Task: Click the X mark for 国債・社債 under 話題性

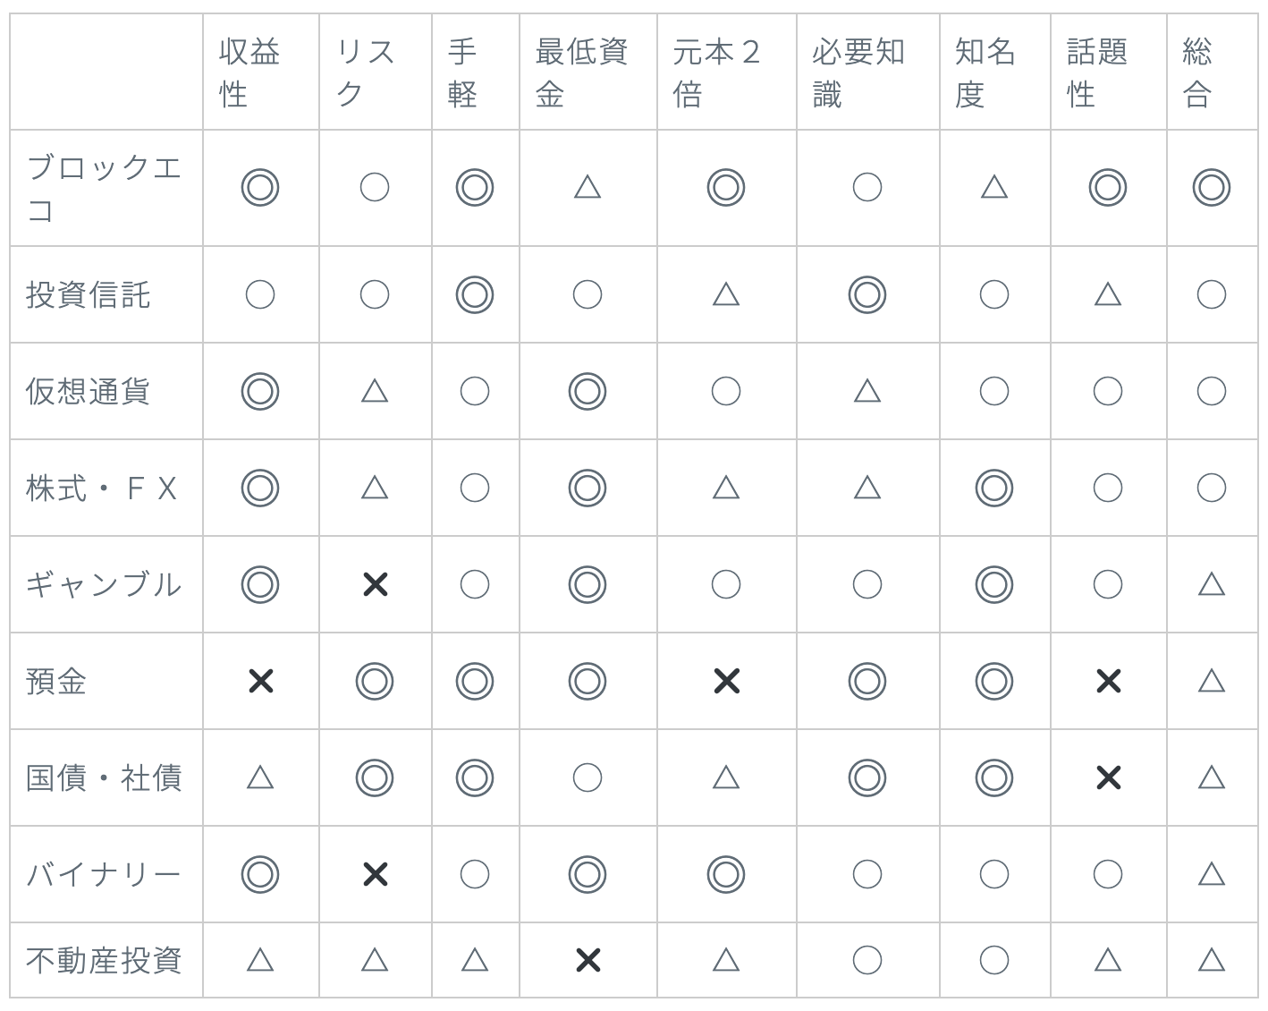Action: pos(1108,777)
